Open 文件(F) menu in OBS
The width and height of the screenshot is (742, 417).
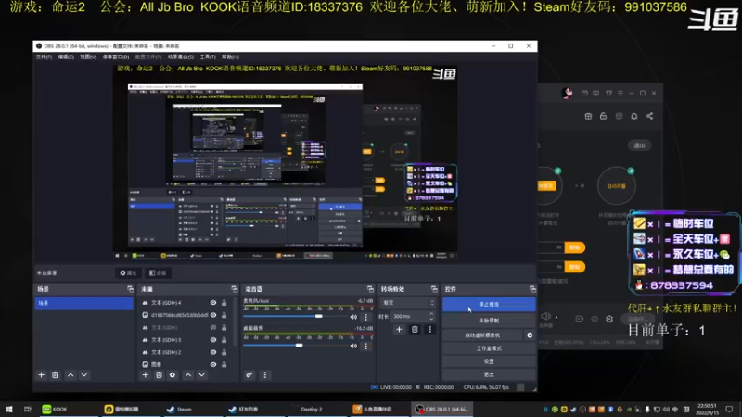[44, 57]
